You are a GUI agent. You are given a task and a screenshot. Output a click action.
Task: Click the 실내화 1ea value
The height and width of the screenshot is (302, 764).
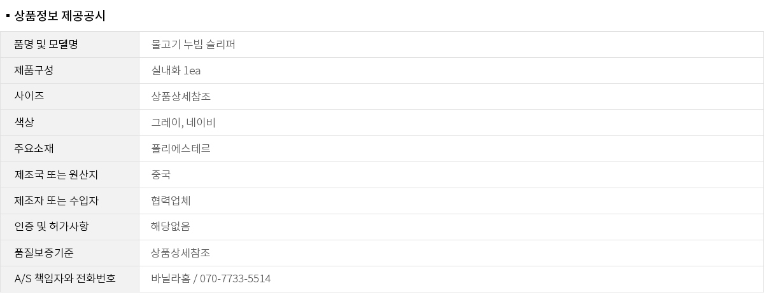click(176, 71)
